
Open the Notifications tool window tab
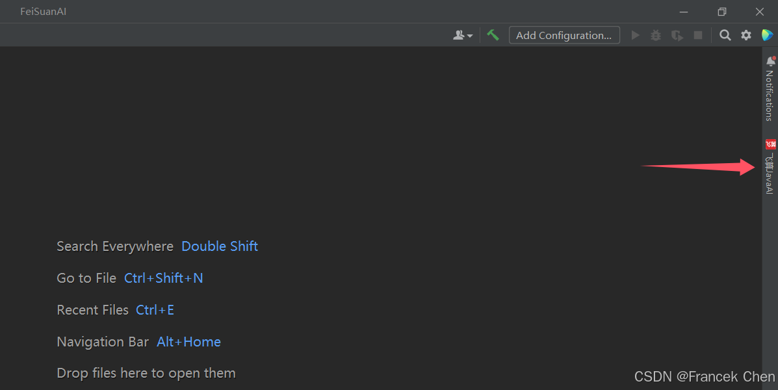770,90
